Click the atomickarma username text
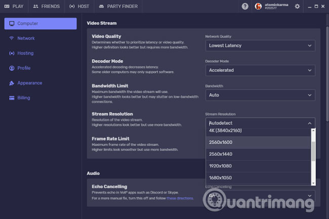This screenshot has height=219, width=329. coord(276,5)
